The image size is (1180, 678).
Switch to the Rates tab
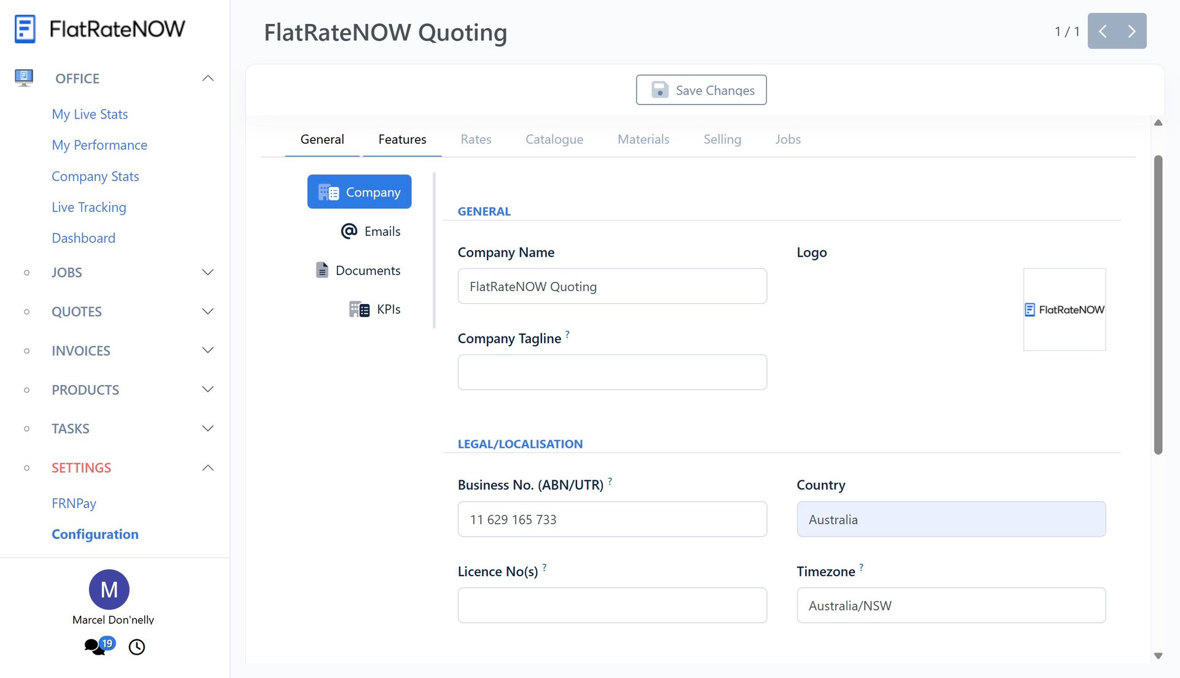click(476, 139)
